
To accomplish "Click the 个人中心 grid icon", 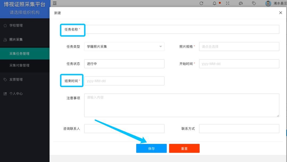I will [x=5, y=94].
